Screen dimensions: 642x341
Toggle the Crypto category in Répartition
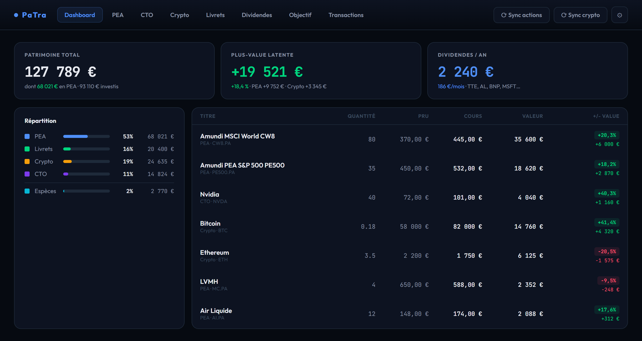[x=44, y=161]
